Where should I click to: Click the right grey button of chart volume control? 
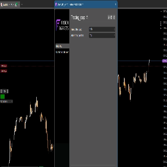tap(8, 91)
